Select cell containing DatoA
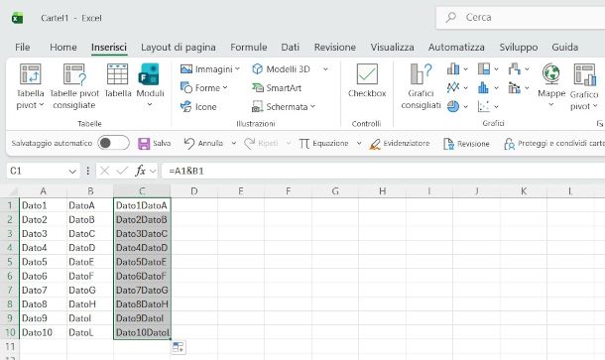Image resolution: width=605 pixels, height=360 pixels. click(x=90, y=205)
